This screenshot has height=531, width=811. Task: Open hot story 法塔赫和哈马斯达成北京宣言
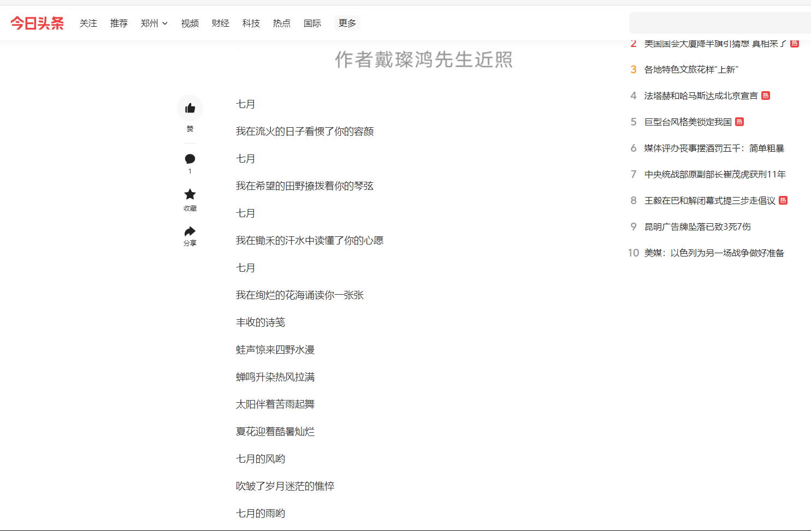701,96
